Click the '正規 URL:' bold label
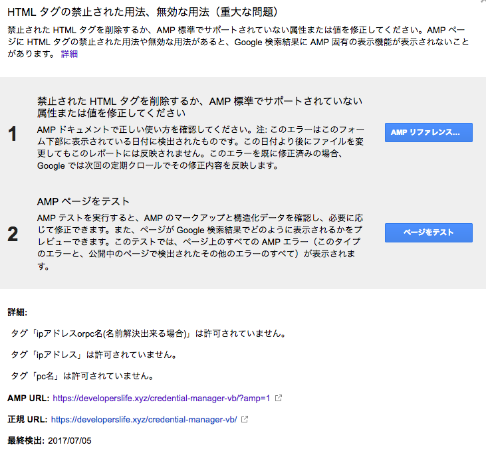Viewport: 486px width, 453px height. pos(27,420)
